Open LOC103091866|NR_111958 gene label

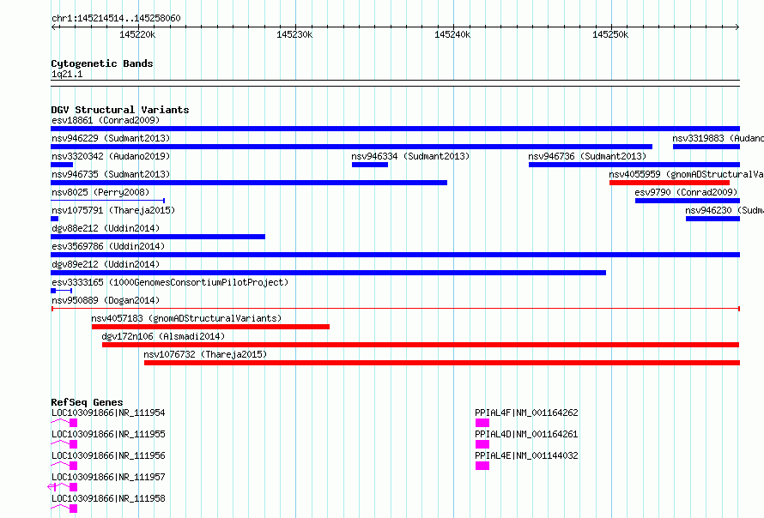(x=108, y=498)
